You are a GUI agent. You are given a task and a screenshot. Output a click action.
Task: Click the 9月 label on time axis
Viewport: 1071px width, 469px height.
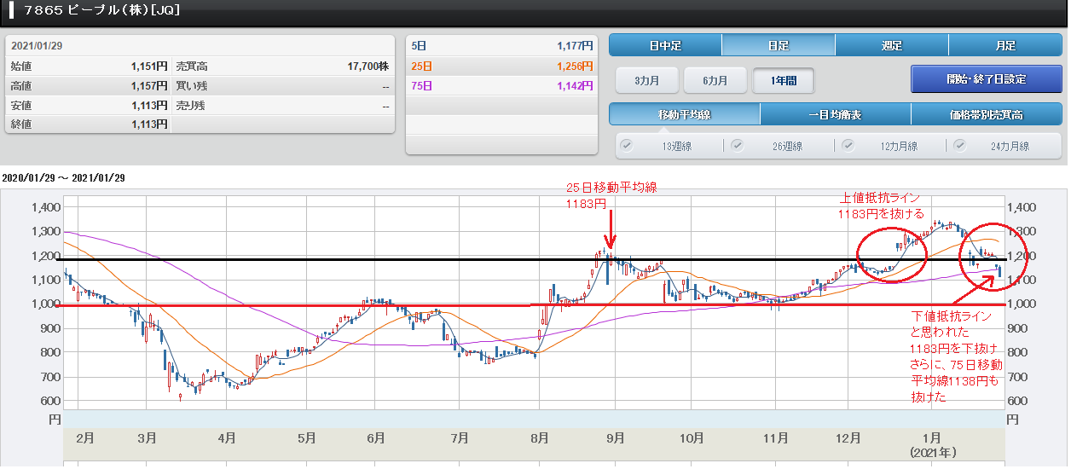pyautogui.click(x=616, y=438)
